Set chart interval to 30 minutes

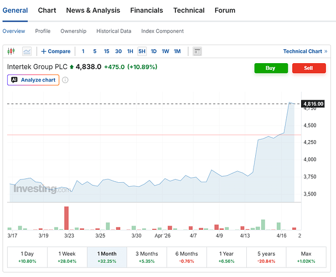[118, 51]
